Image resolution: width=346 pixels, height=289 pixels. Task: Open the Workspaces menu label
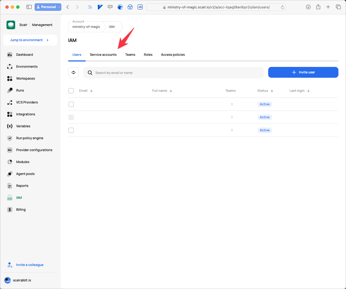pyautogui.click(x=26, y=79)
